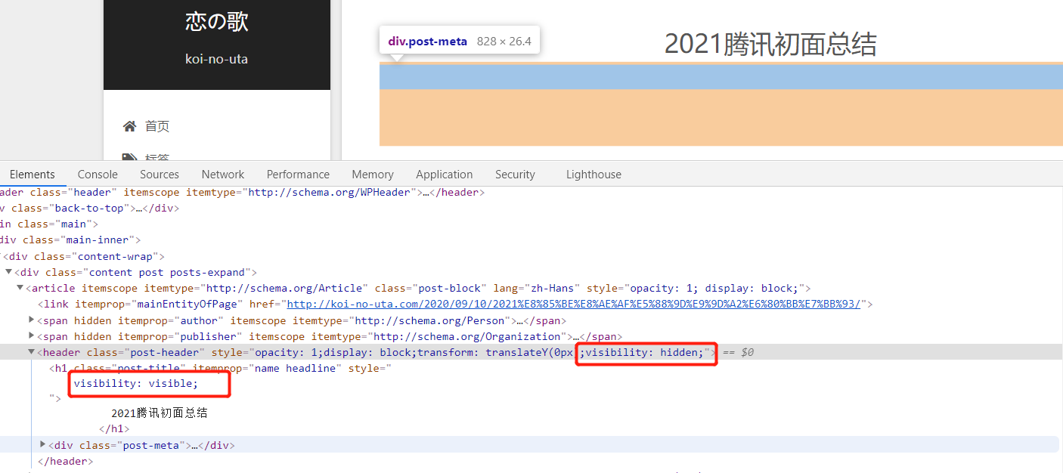Switch to the Memory tab

coord(373,175)
